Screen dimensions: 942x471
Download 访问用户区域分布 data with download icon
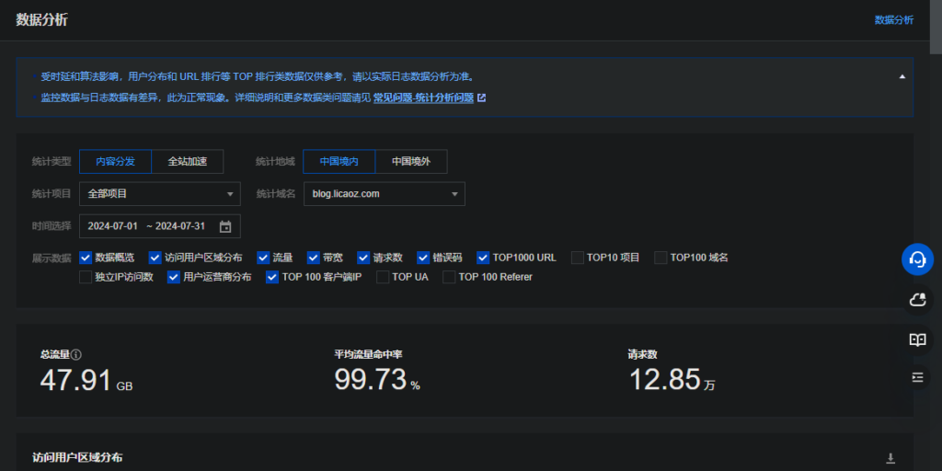(890, 458)
